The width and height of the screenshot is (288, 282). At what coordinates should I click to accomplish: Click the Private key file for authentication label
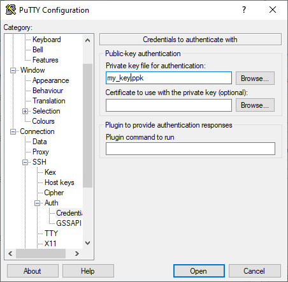point(155,66)
